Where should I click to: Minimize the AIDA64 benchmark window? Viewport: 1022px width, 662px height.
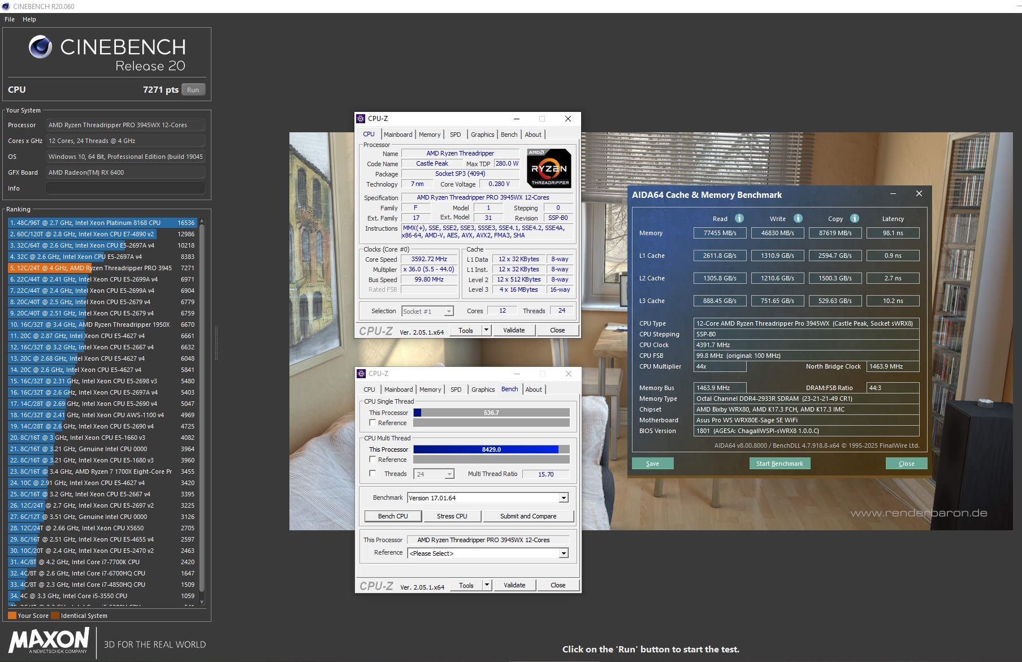pyautogui.click(x=893, y=194)
